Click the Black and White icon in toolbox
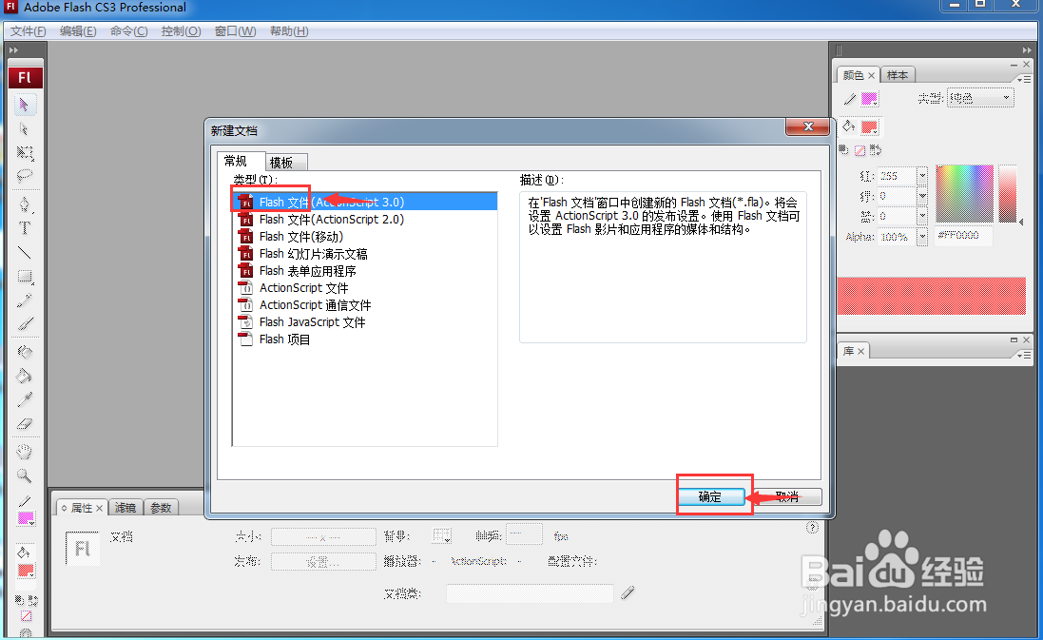The width and height of the screenshot is (1043, 640). click(x=19, y=600)
